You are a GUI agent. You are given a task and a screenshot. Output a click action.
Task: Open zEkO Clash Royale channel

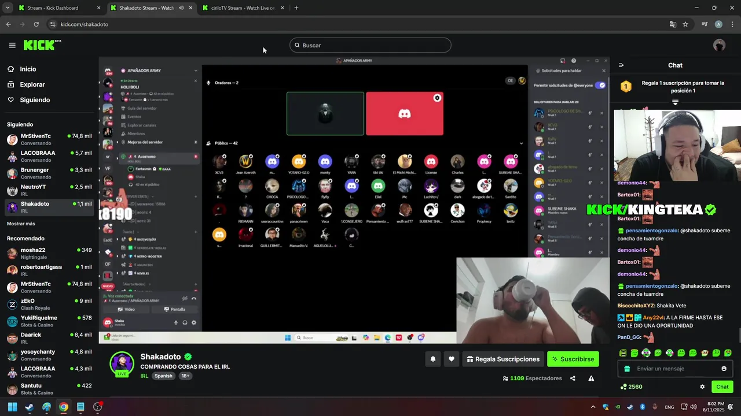click(x=49, y=304)
